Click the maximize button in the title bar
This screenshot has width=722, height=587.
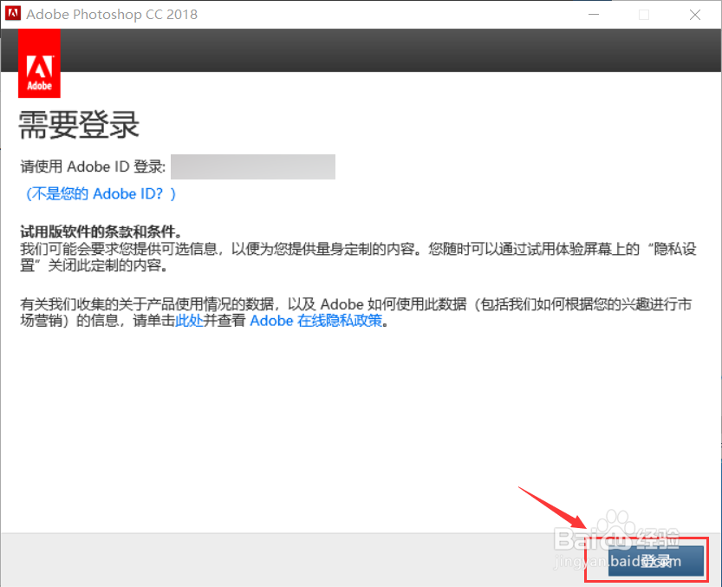click(x=644, y=15)
